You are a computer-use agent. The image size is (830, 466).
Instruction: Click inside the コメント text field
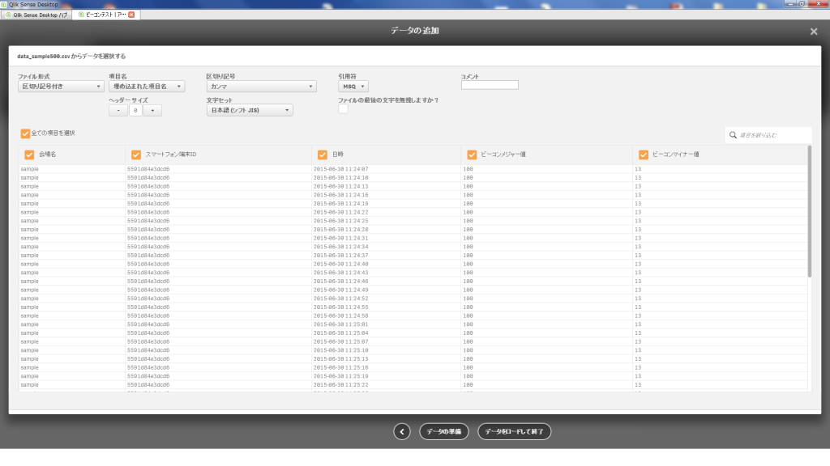490,85
